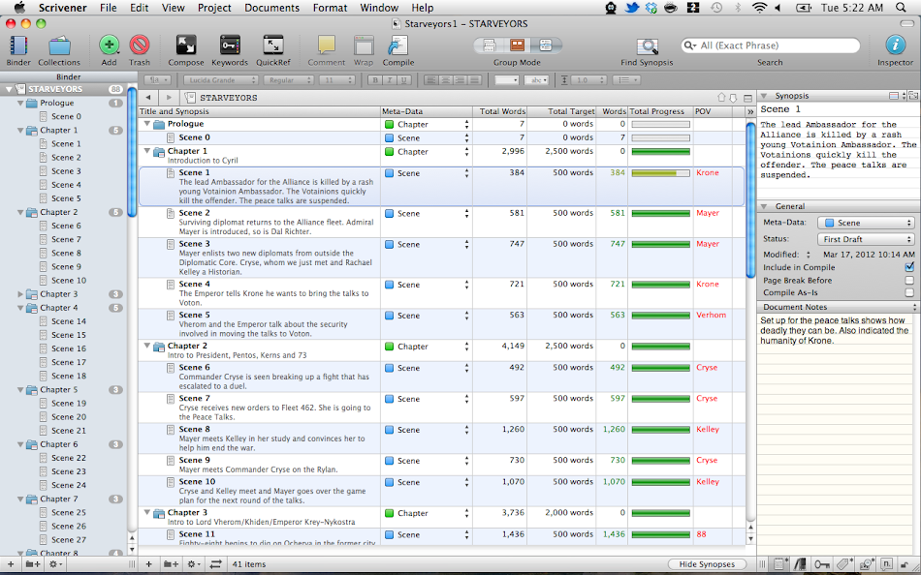
Task: Open the Status First Draft dropdown
Action: (866, 239)
